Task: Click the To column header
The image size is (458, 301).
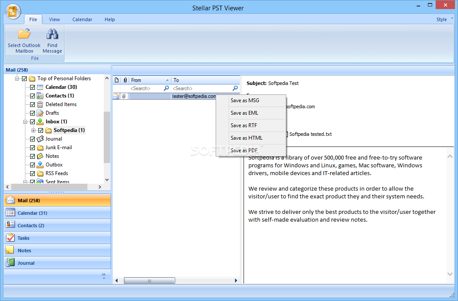Action: tap(205, 80)
